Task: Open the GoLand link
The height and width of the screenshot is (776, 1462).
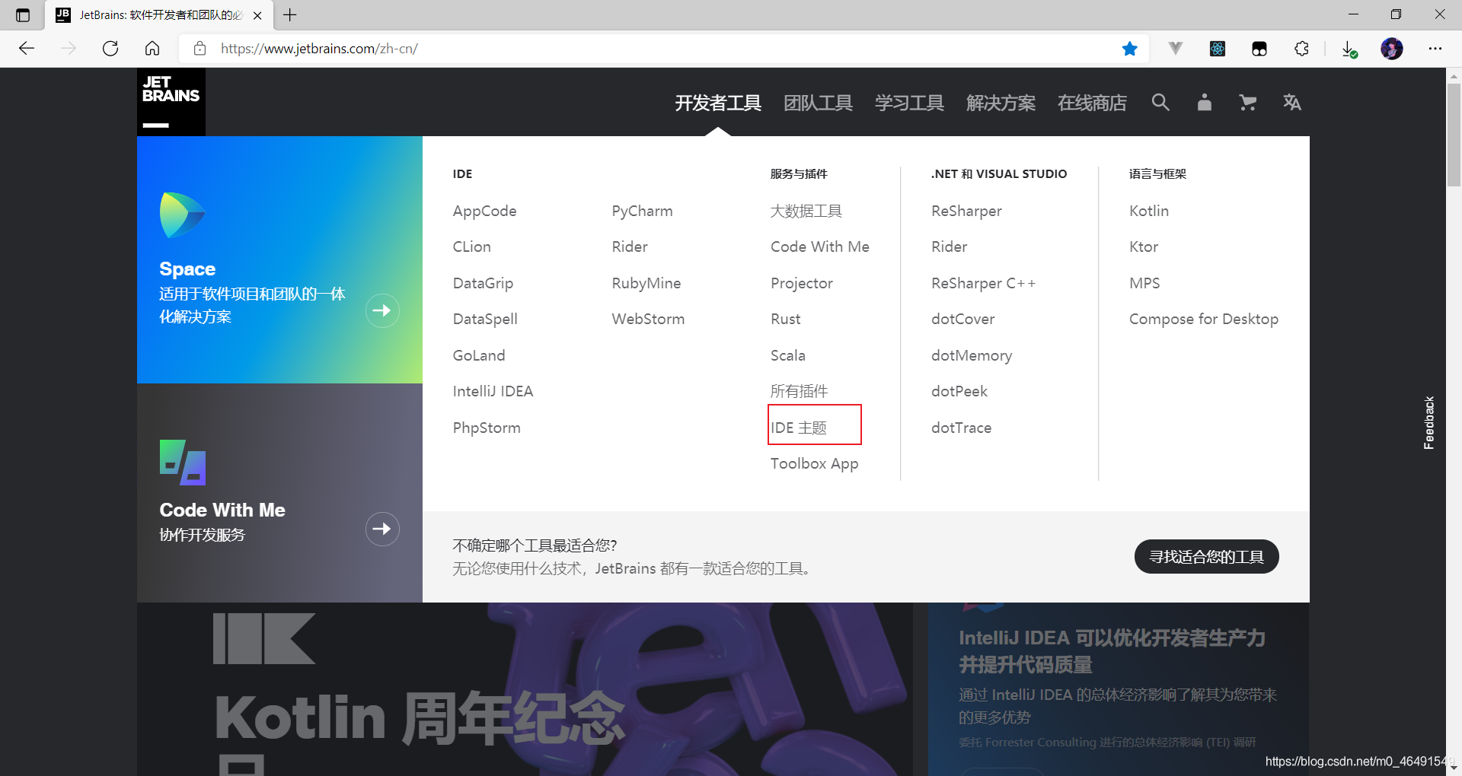Action: [x=478, y=355]
